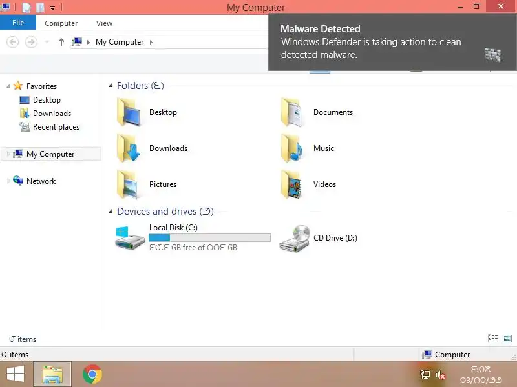Select the Music folder icon
This screenshot has width=517, height=387.
tap(291, 148)
